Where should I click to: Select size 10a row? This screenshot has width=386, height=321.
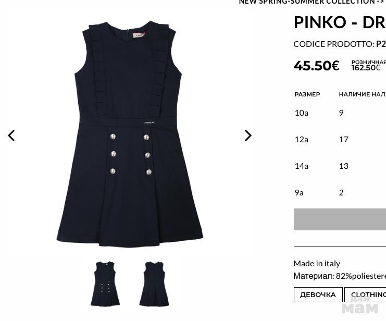(340, 113)
